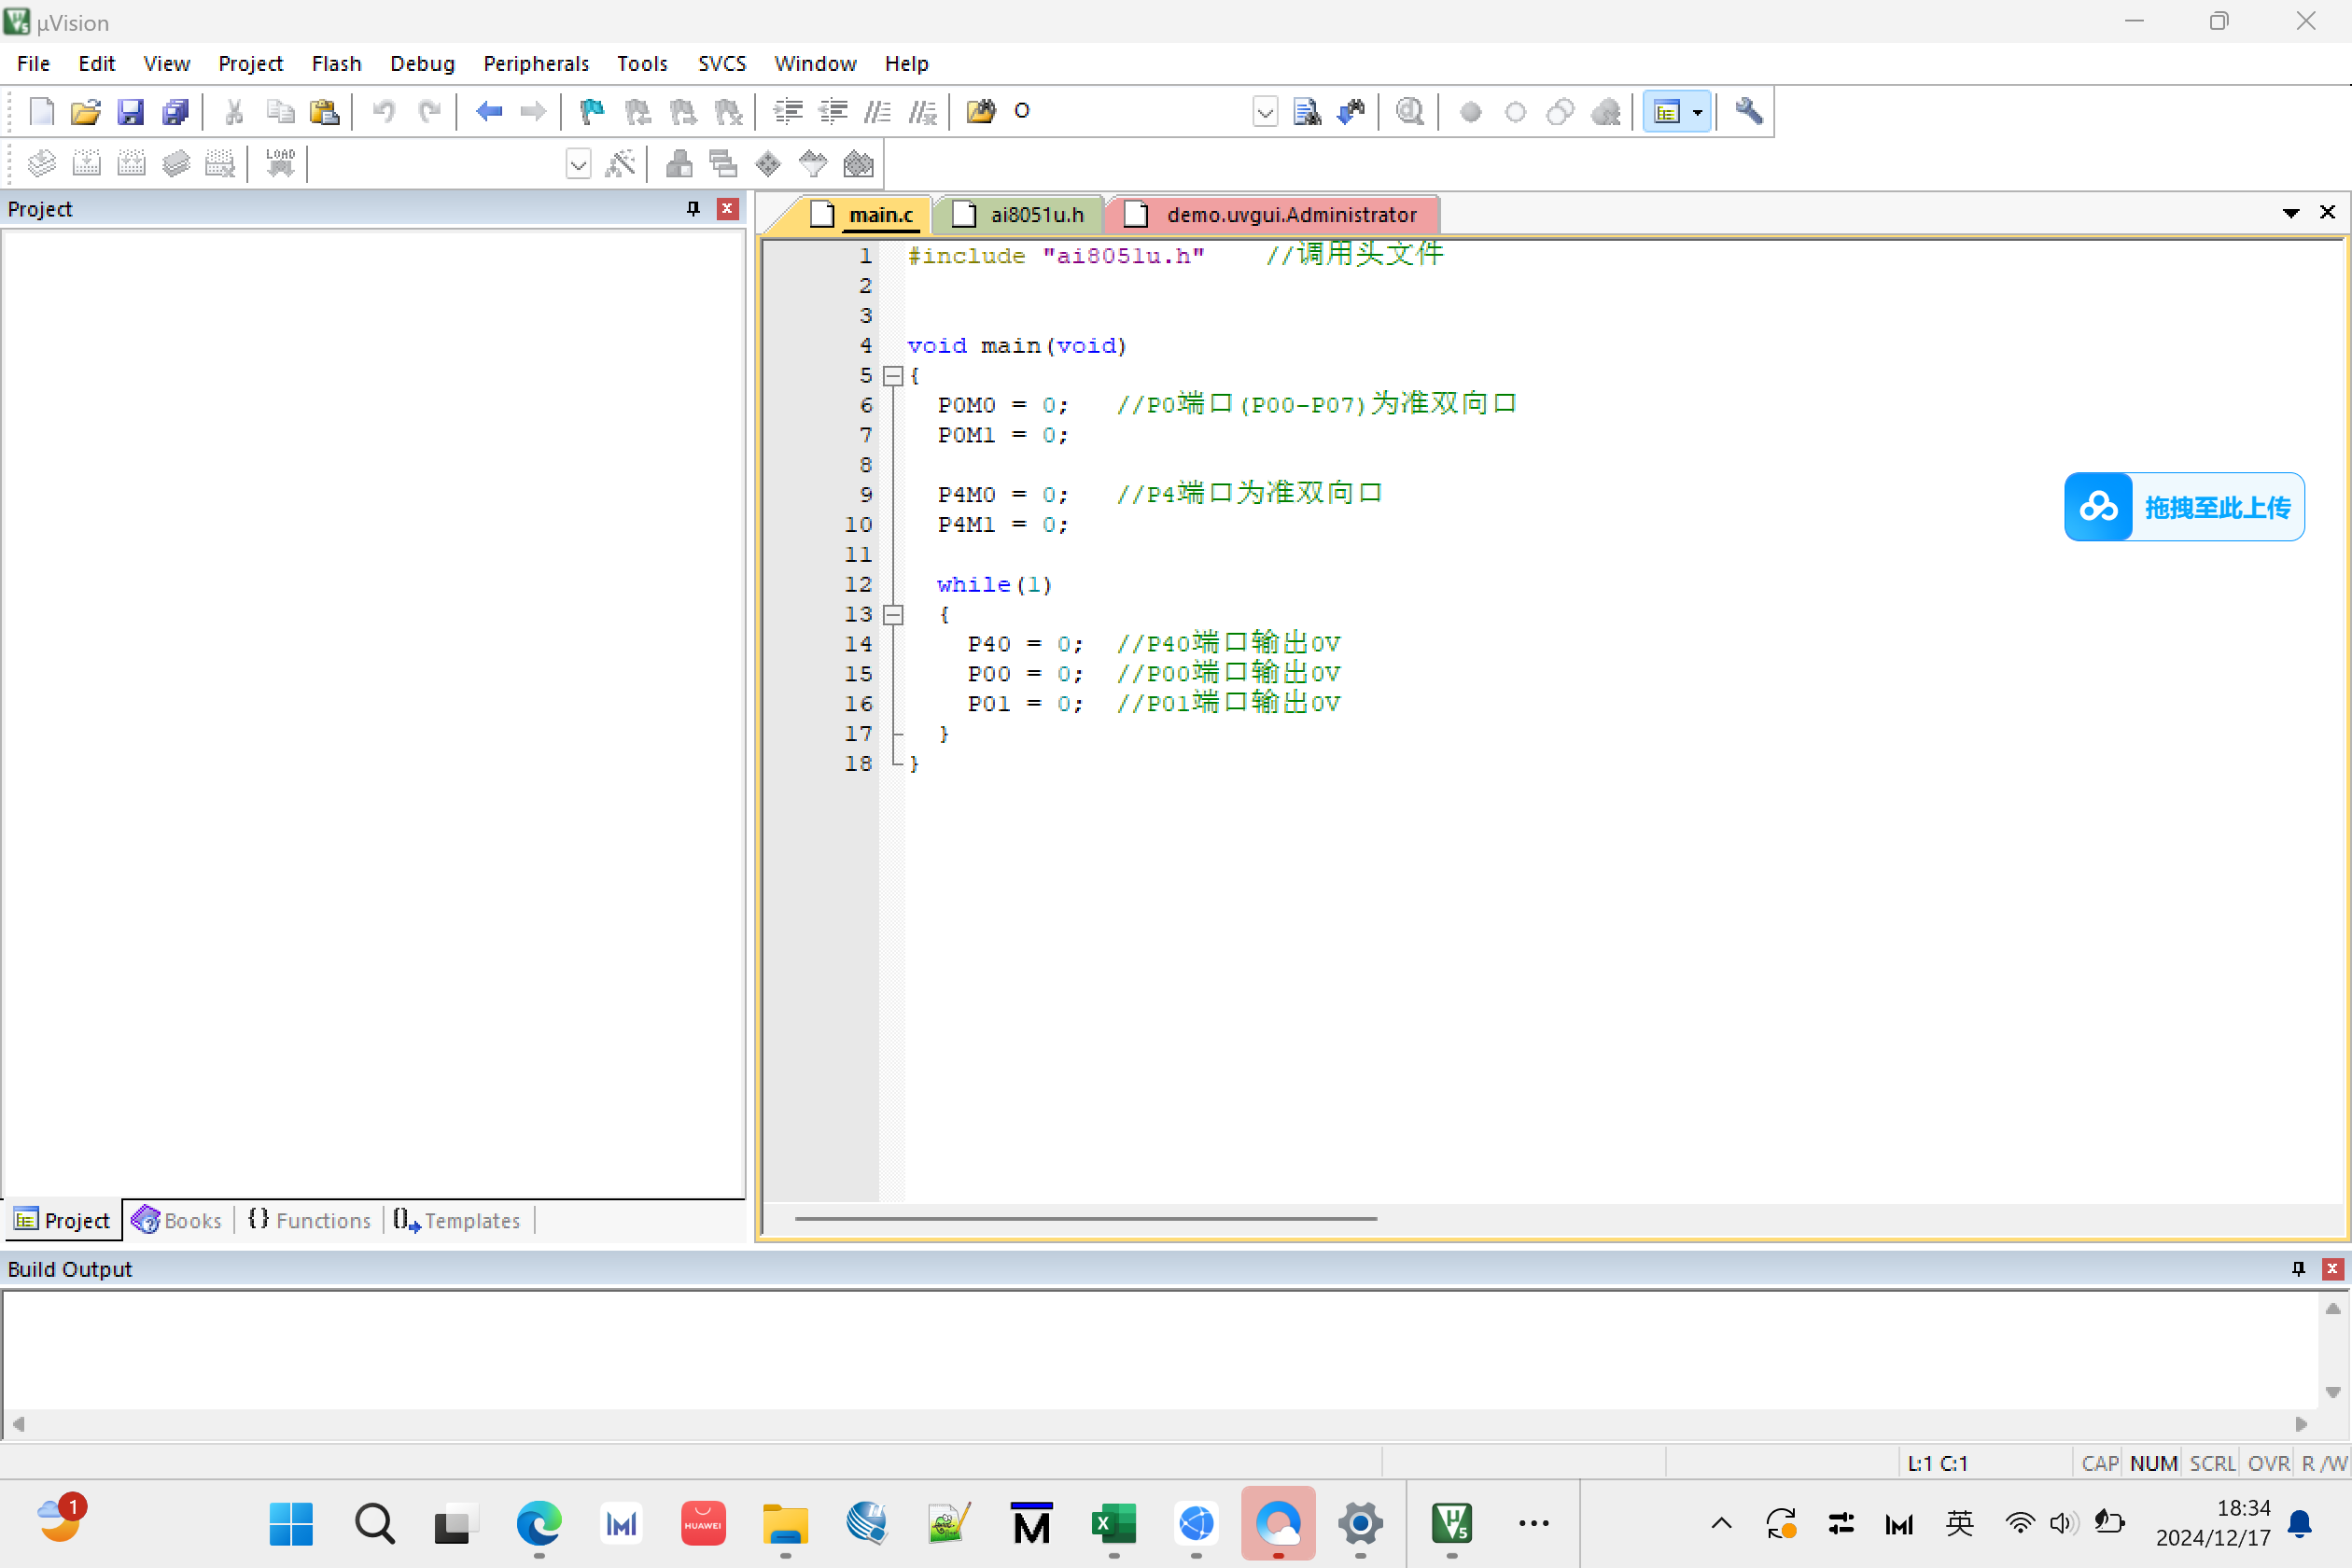The width and height of the screenshot is (2352, 1568).
Task: Navigate forwards with the right arrow
Action: 533,111
